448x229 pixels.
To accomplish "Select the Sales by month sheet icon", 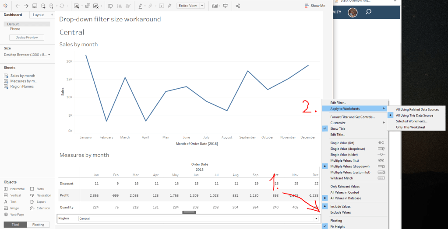I will pyautogui.click(x=7, y=76).
